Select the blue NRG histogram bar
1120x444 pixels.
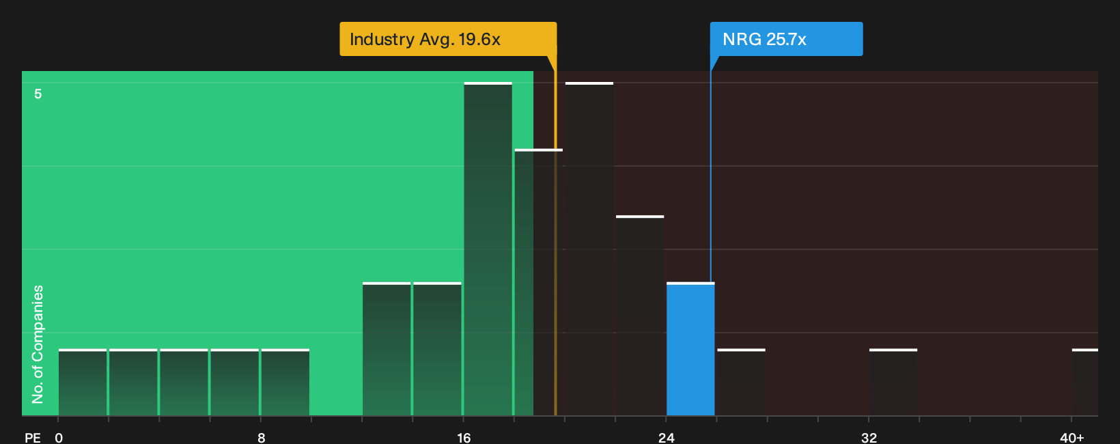pos(690,349)
